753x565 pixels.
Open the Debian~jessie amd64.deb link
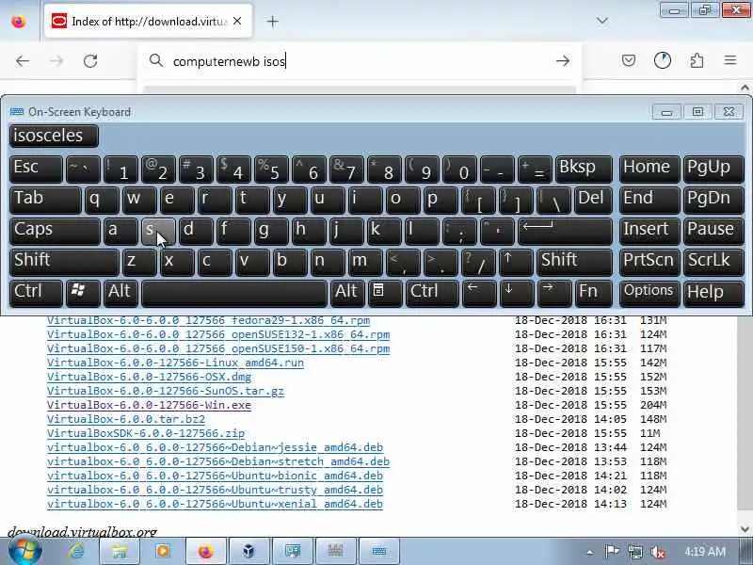pyautogui.click(x=215, y=447)
